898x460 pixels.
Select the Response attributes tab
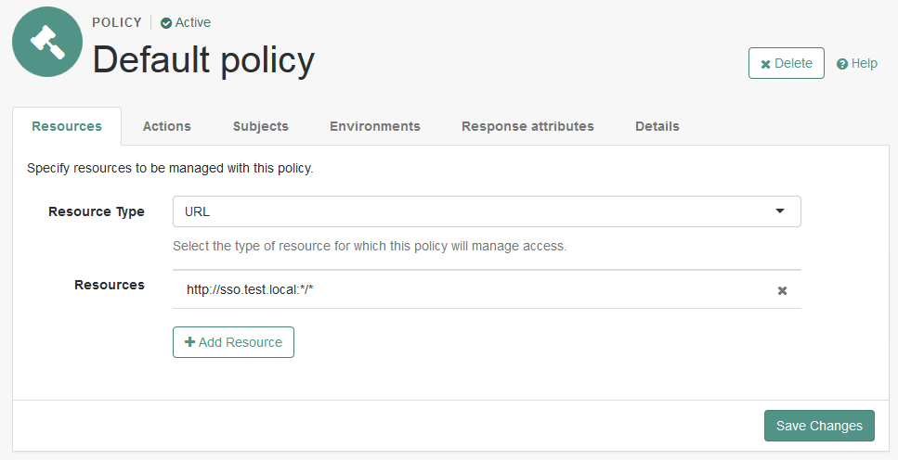527,126
